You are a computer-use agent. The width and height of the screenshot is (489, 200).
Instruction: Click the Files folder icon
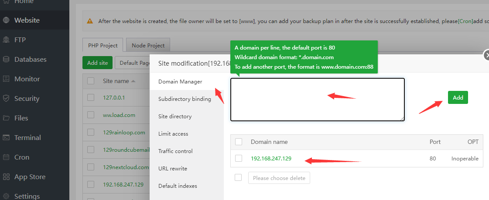point(6,118)
